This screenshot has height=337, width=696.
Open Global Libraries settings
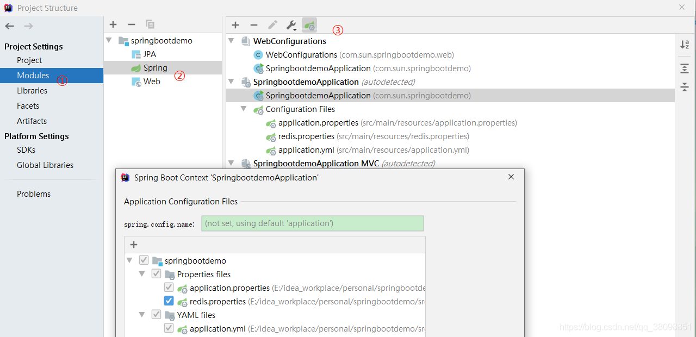[x=45, y=165]
